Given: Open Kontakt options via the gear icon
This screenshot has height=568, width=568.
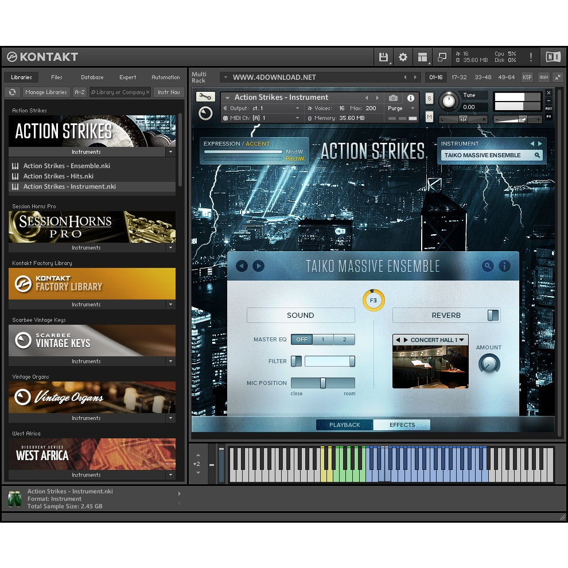Looking at the screenshot, I should click(402, 57).
